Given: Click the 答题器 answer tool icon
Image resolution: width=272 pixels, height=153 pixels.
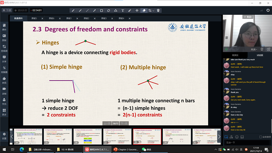Looking at the screenshot, I should [x=4, y=69].
